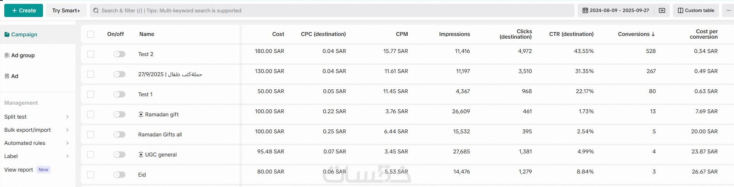734x187 pixels.
Task: Click the Smart+ icon beside UGC general
Action: [x=141, y=155]
